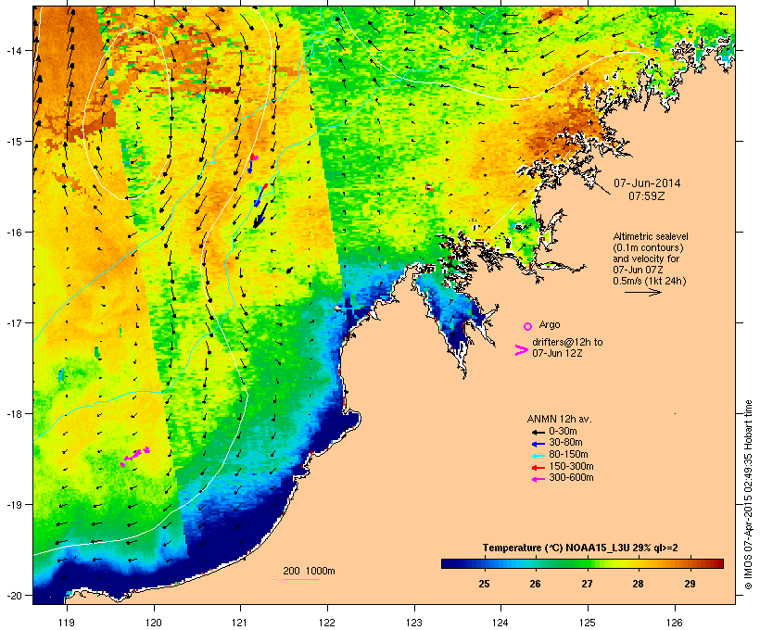Screen dimensions: 760x630
Task: Click the longitude axis label 126
Action: point(675,623)
